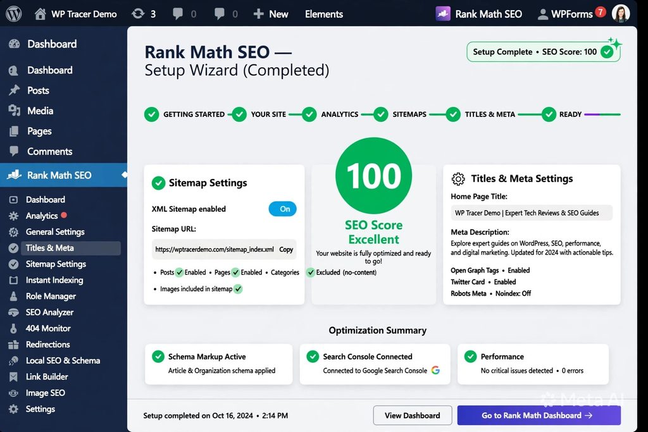Click Go to Rank Math Dashboard button
The image size is (648, 432).
(539, 416)
